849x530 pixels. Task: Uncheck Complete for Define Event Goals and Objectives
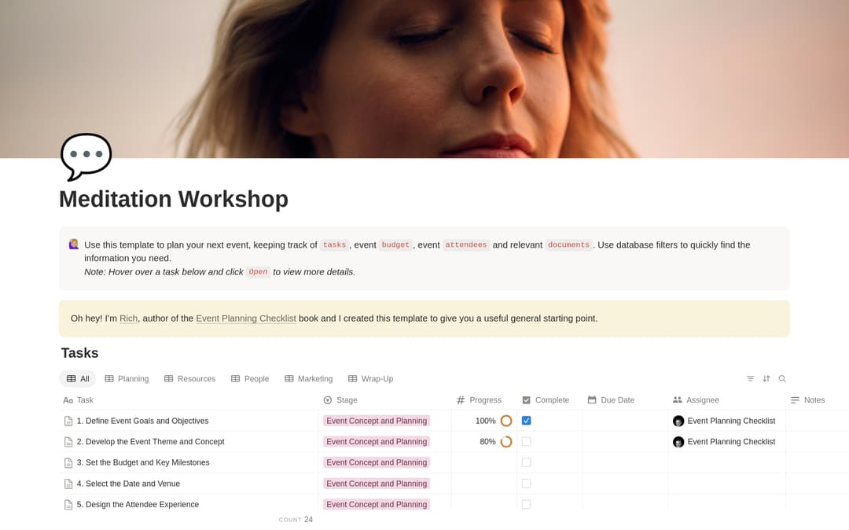526,421
